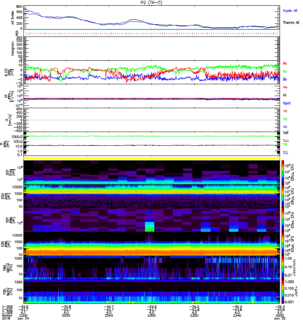
Task: Select the blue Ti perpendicular legend label
Action: (x=285, y=153)
